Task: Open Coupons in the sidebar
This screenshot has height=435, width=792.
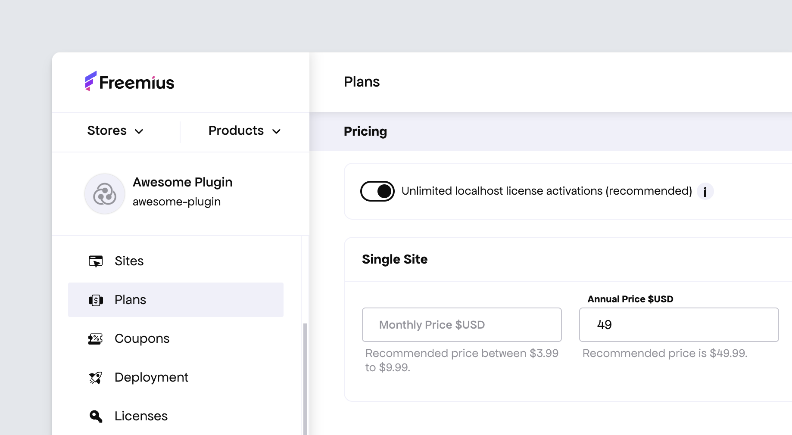Action: [x=176, y=339]
